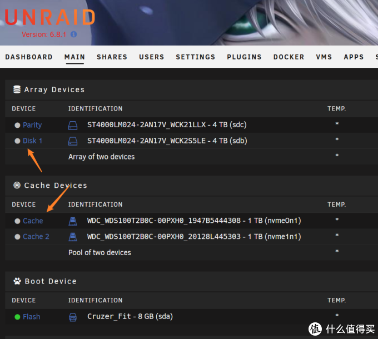Click the Boot Device section title

(51, 281)
